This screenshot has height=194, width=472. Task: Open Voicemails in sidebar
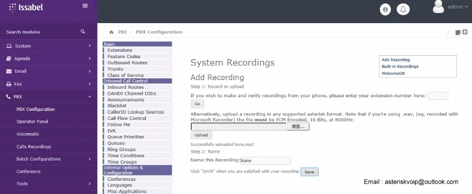28,134
